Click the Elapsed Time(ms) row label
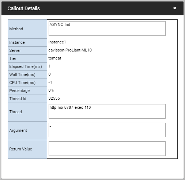This screenshot has width=185, height=180. pos(26,66)
